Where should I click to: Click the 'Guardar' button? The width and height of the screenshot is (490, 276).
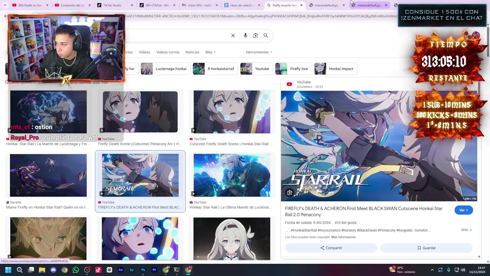[x=426, y=248]
